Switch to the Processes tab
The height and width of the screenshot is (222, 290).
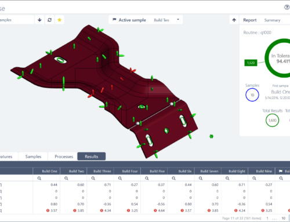(x=64, y=157)
